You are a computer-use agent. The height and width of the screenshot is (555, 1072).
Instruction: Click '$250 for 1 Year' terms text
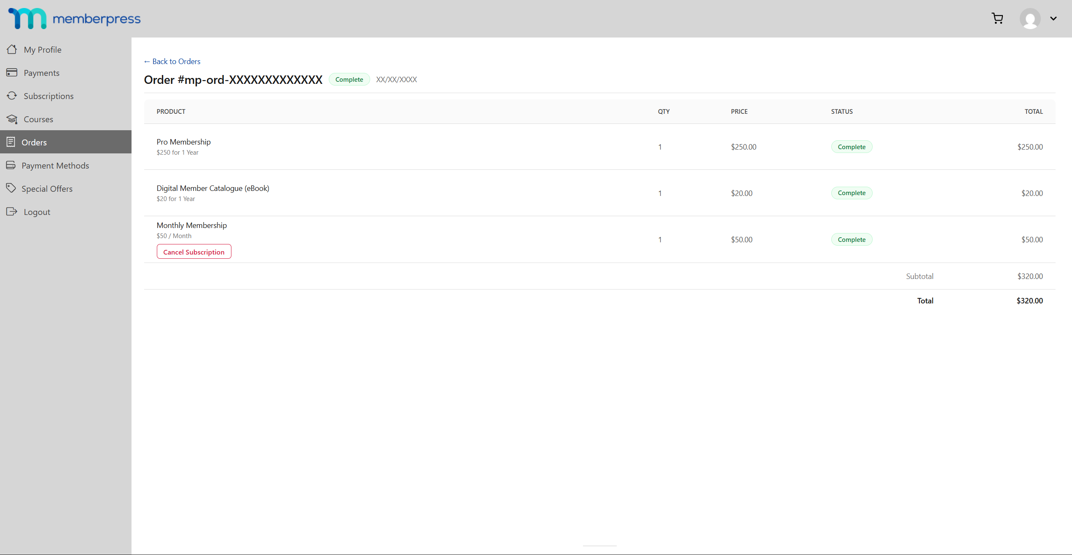pos(177,153)
